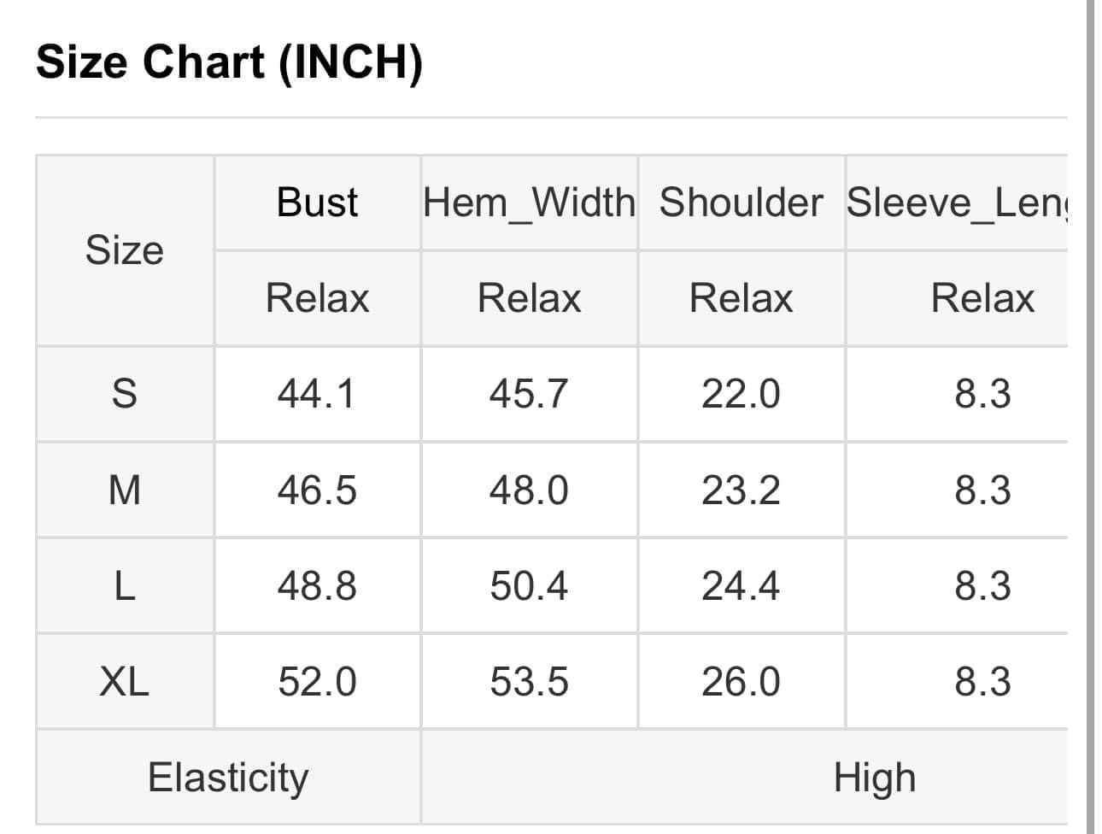Click the High elasticity value
The width and height of the screenshot is (1102, 834).
(874, 778)
